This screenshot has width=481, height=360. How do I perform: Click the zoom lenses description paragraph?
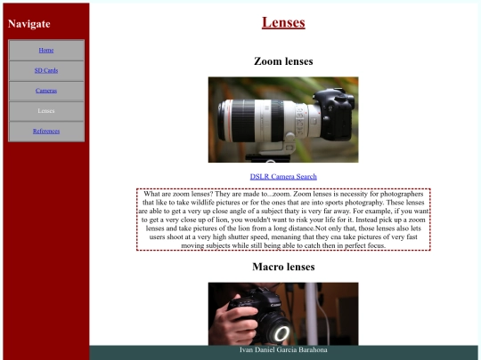point(283,220)
